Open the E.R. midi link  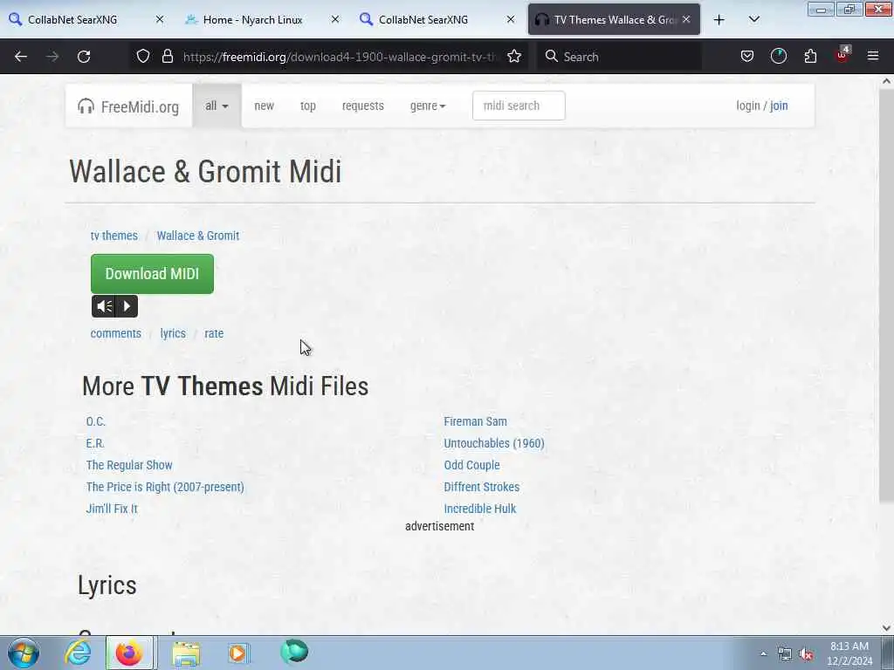95,443
